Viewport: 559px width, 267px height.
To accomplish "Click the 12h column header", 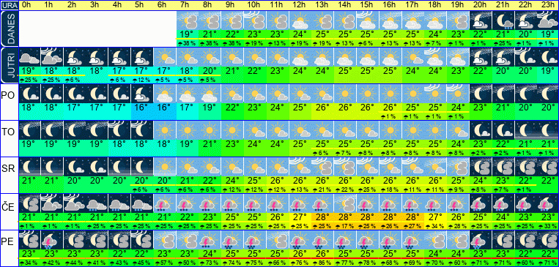I will pyautogui.click(x=300, y=4).
